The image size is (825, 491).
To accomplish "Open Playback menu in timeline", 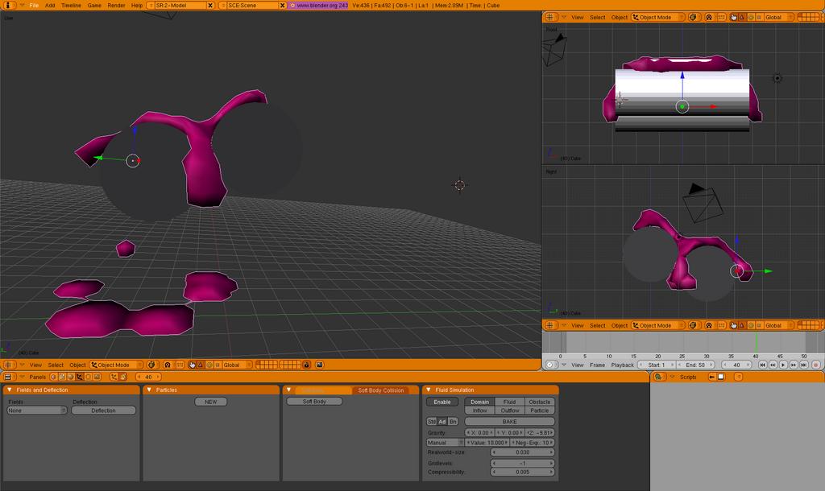I will (623, 365).
